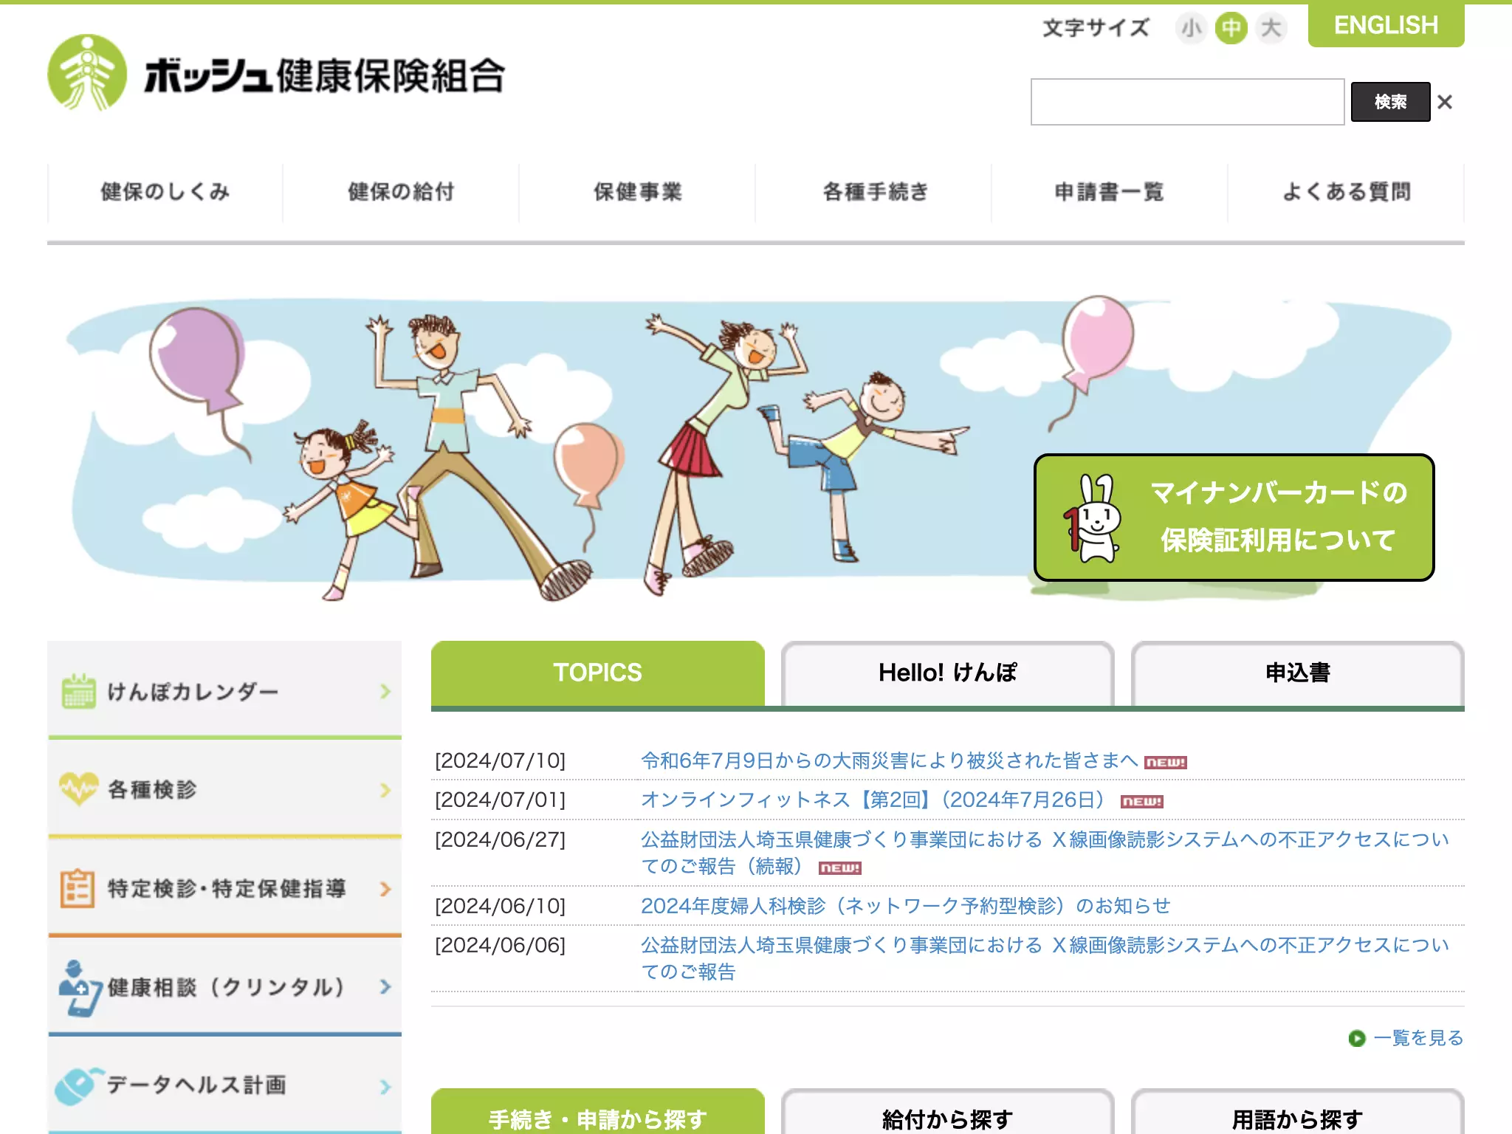Viewport: 1512px width, 1134px height.
Task: Click the [2024/06/10] date text
Action: [x=500, y=906]
